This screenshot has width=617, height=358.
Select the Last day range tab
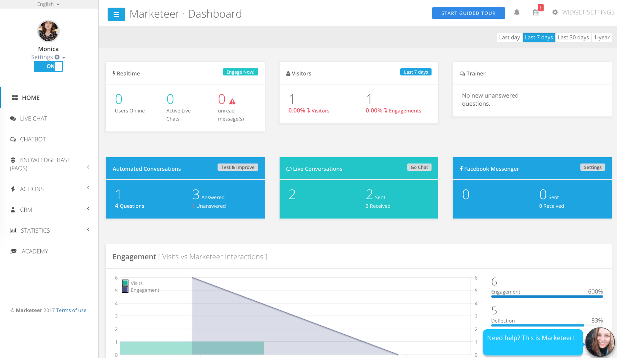(509, 37)
